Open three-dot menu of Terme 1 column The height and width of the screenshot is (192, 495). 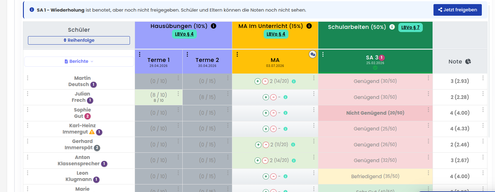pos(140,54)
